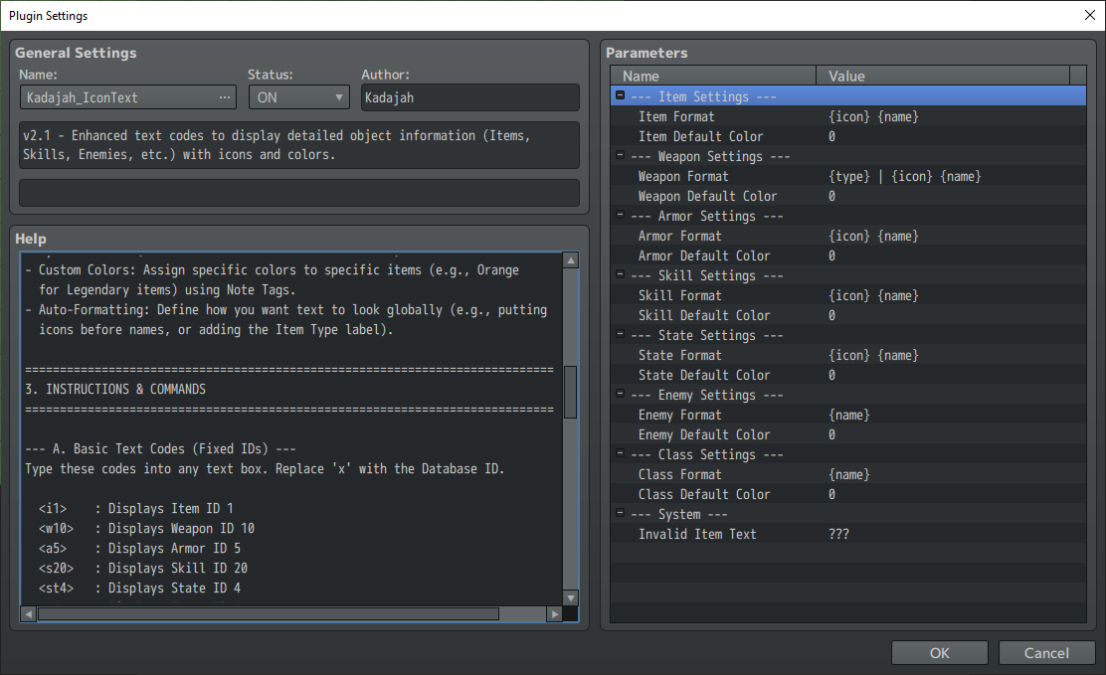Viewport: 1106px width, 675px height.
Task: Collapse the System parameters group
Action: click(621, 514)
